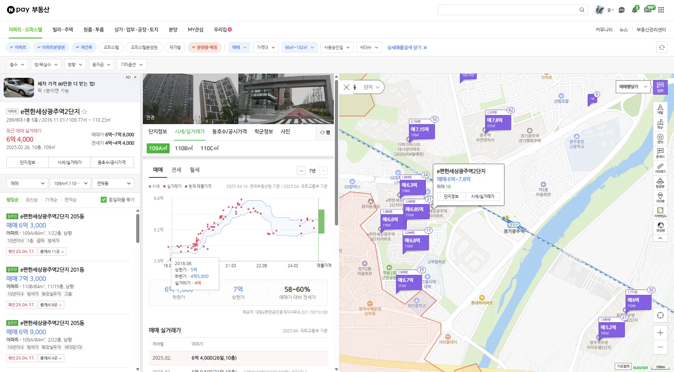The height and width of the screenshot is (372, 674).
Task: Open the 매매평당가 dropdown on the map
Action: (632, 86)
